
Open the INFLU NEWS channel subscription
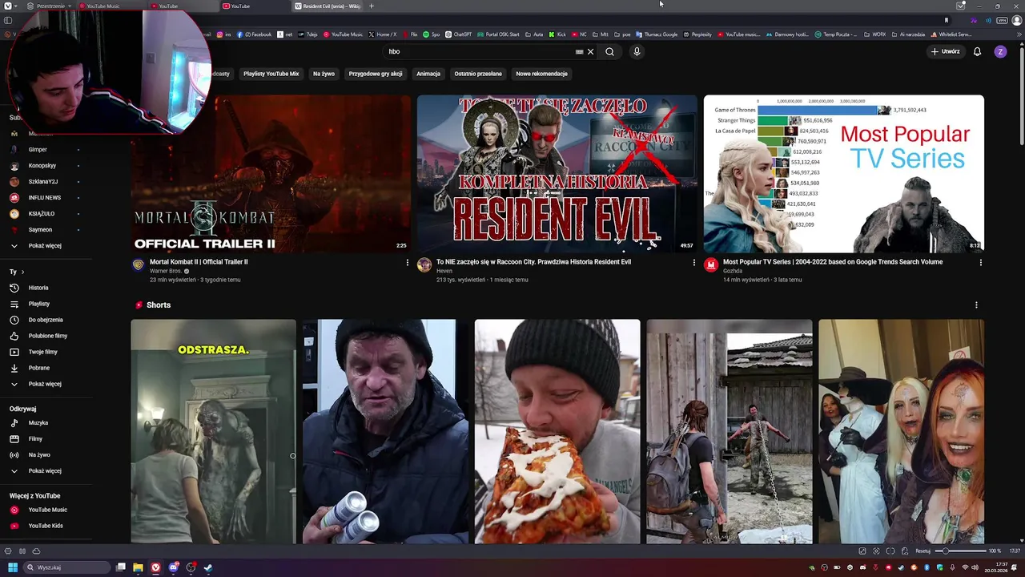(x=46, y=198)
